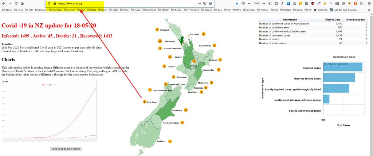Open the PyRevit bookmarks folder
This screenshot has height=156, width=373.
pyautogui.click(x=262, y=10)
